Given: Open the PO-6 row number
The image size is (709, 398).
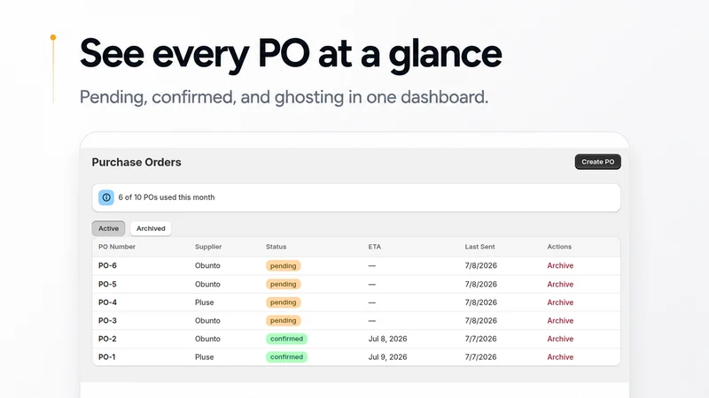Looking at the screenshot, I should tap(107, 266).
